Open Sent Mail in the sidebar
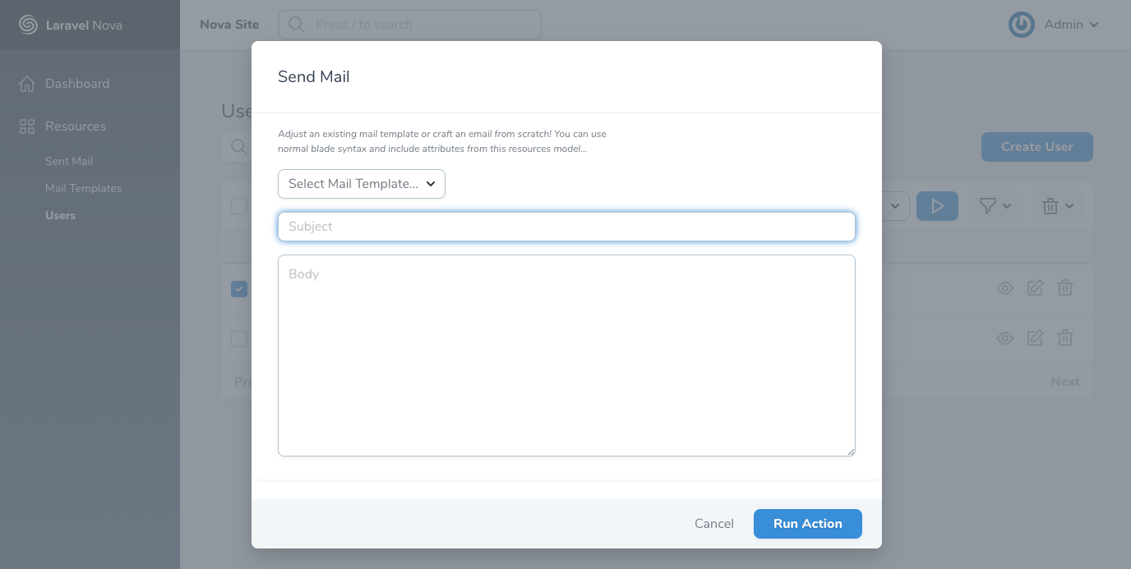This screenshot has width=1131, height=569. click(x=69, y=162)
